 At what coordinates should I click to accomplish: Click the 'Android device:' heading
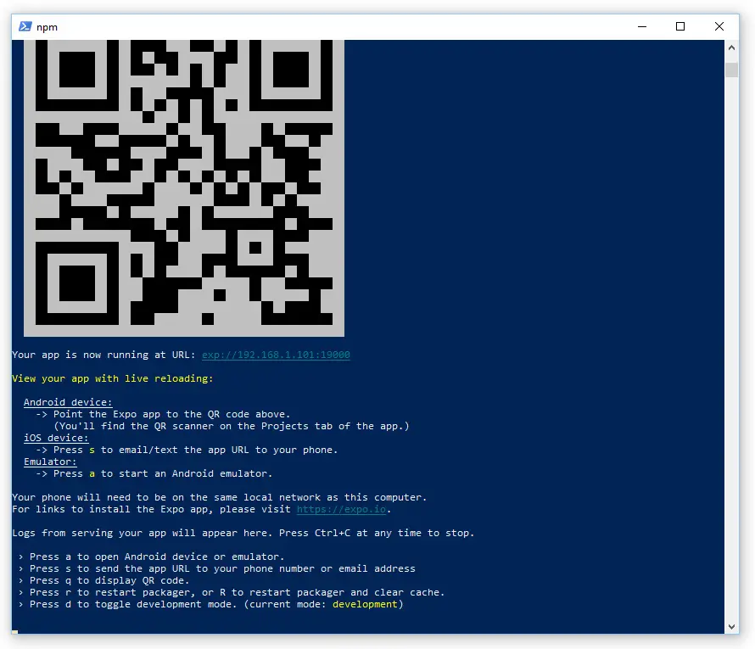tap(68, 402)
